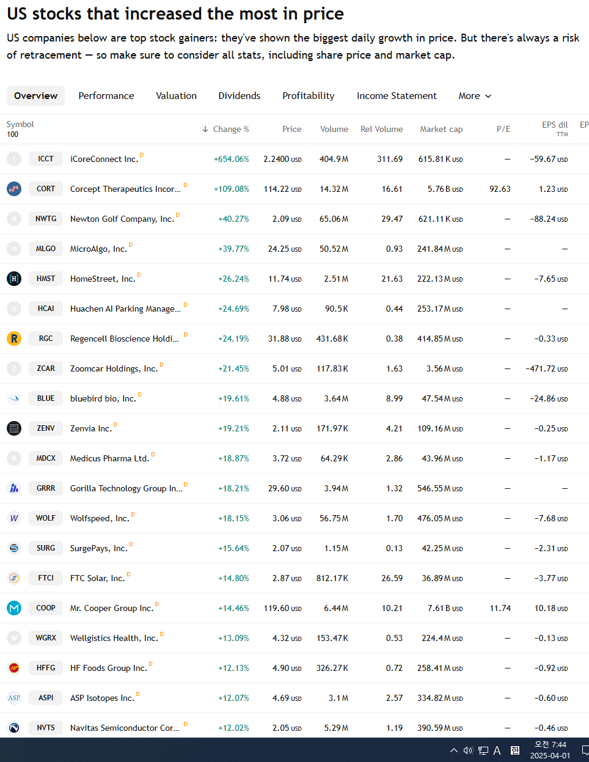Open MicroAlgo, Inc. company link

pyautogui.click(x=98, y=249)
